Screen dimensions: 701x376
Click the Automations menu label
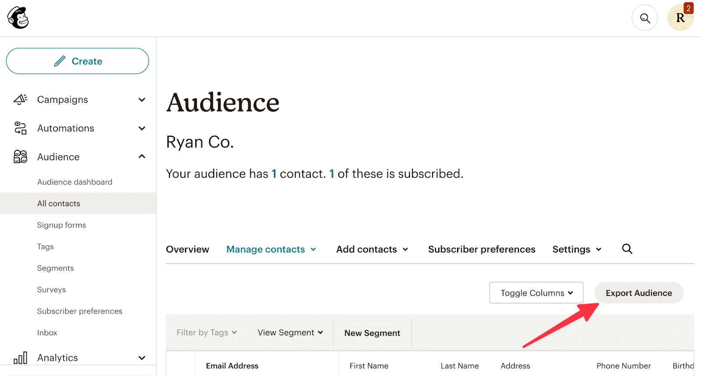point(66,128)
